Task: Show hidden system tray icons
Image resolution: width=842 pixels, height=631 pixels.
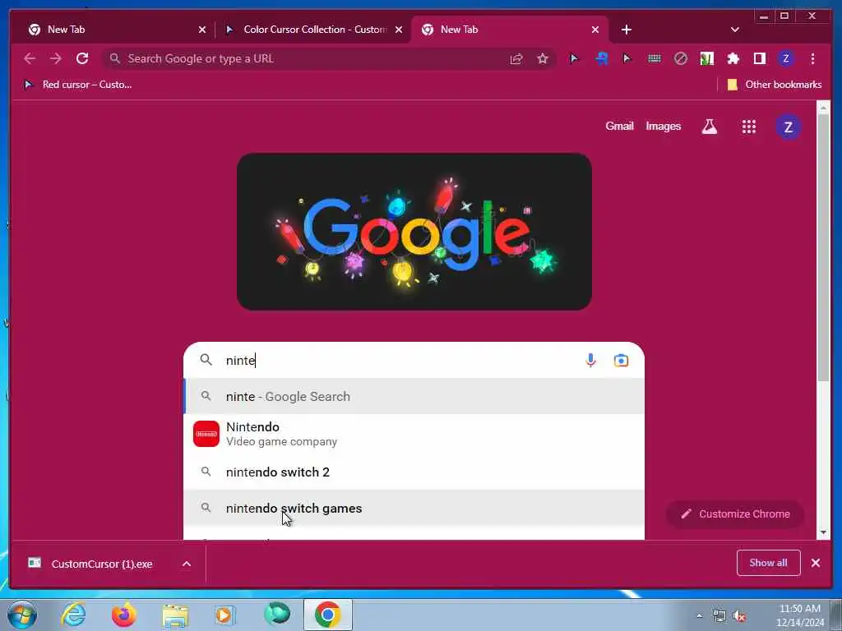Action: 699,616
